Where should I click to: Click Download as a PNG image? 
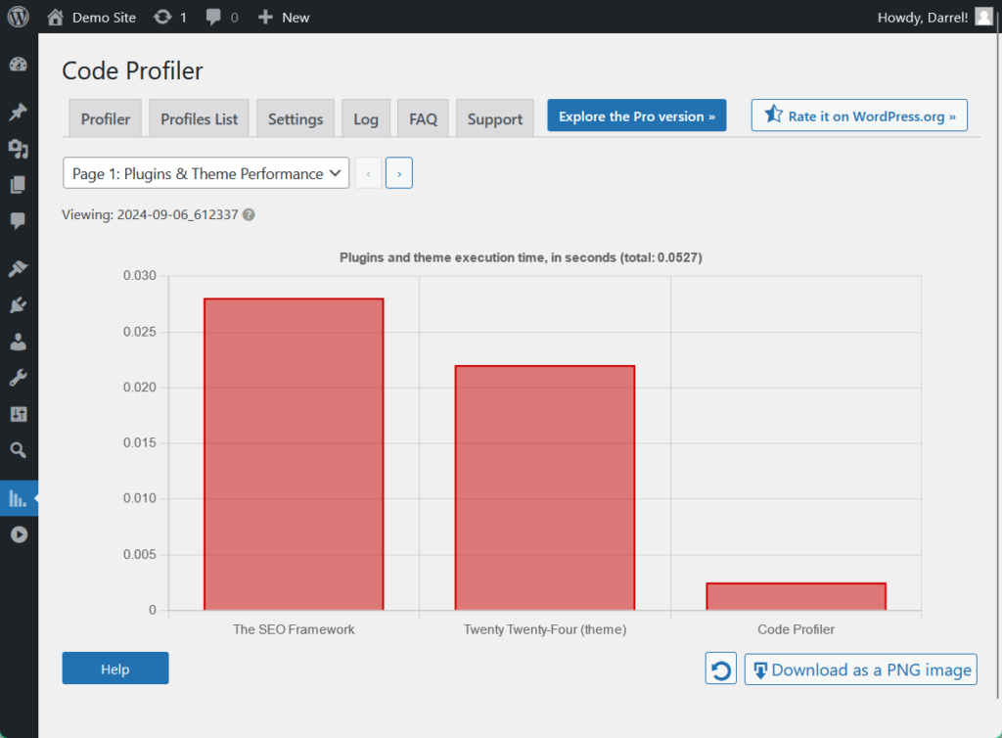point(861,669)
